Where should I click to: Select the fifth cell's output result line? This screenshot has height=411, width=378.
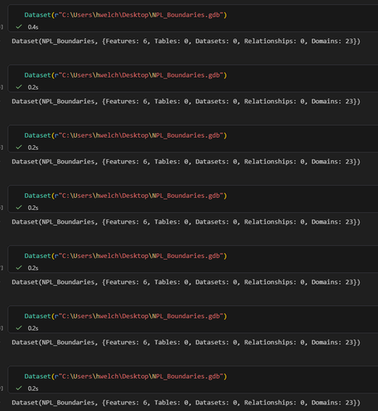point(186,282)
